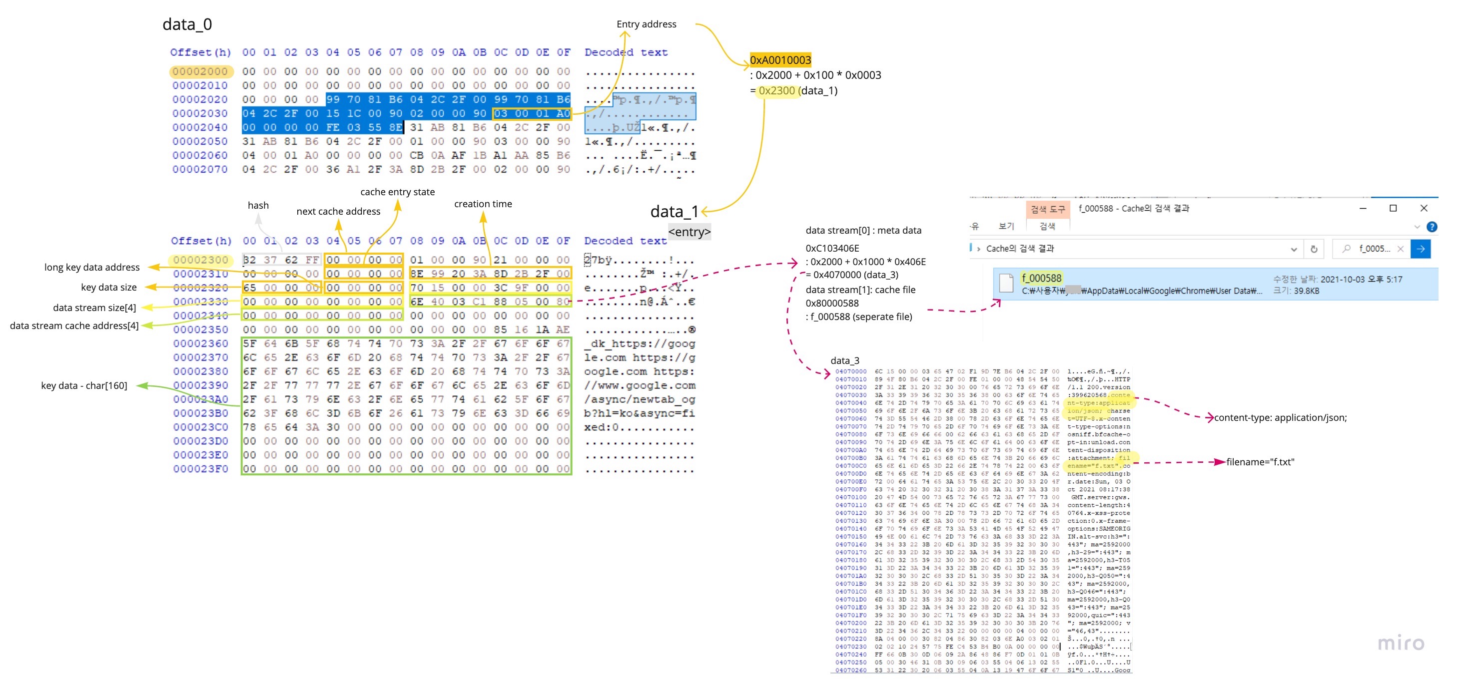1458x684 pixels.
Task: Maximize the Explorer search window
Action: point(1393,208)
